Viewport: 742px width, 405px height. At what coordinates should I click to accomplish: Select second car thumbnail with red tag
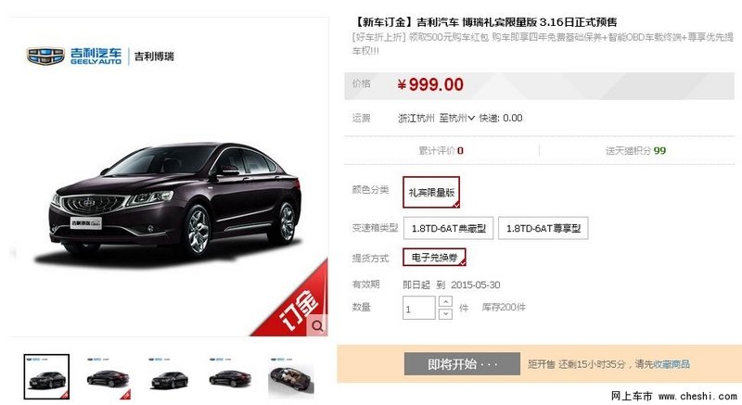coord(108,377)
